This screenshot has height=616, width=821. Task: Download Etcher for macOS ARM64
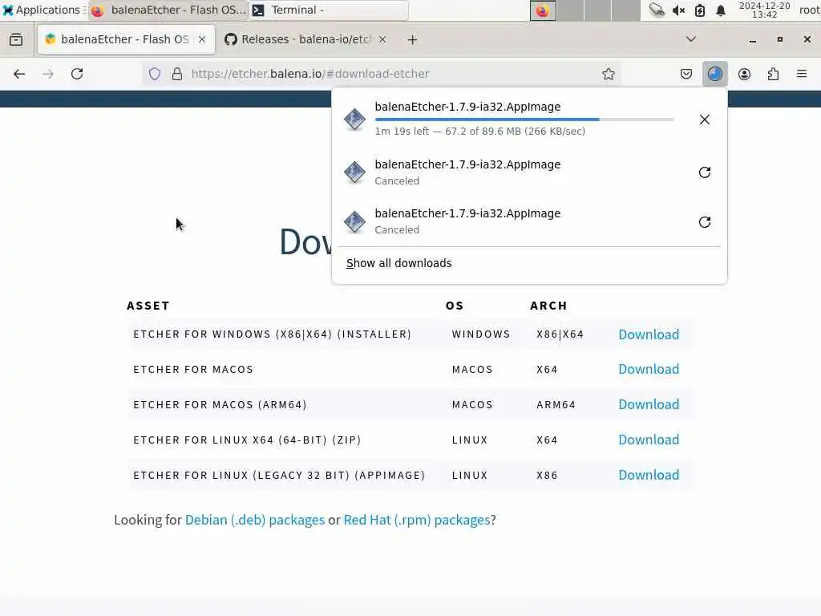(648, 404)
